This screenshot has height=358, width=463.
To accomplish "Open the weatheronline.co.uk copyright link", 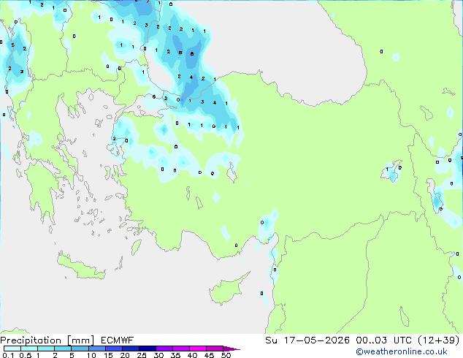I will (402, 351).
